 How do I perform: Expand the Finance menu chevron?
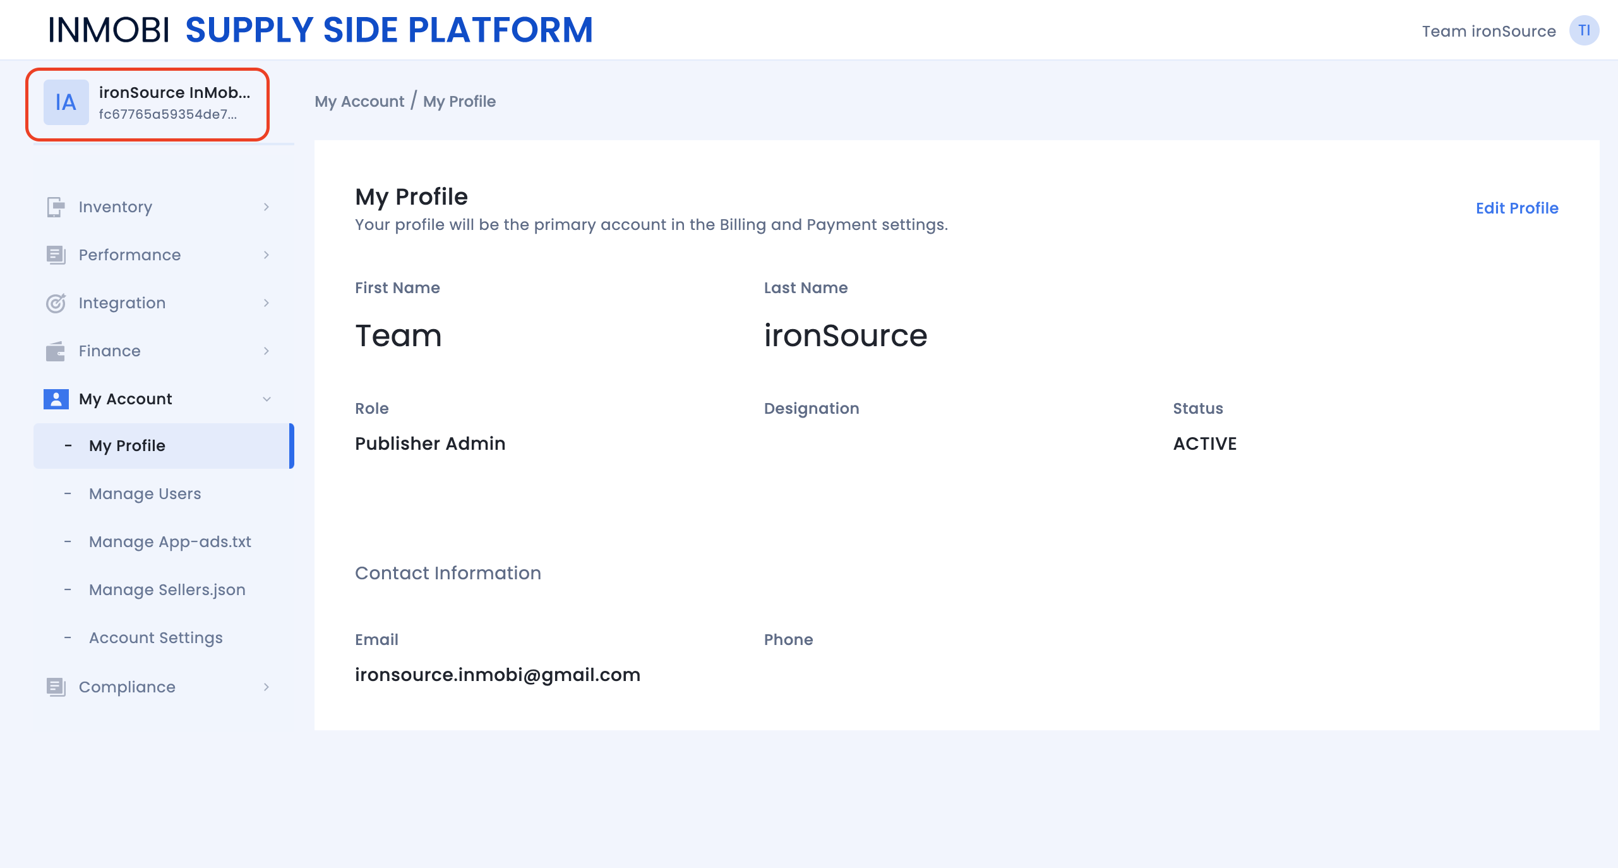267,351
